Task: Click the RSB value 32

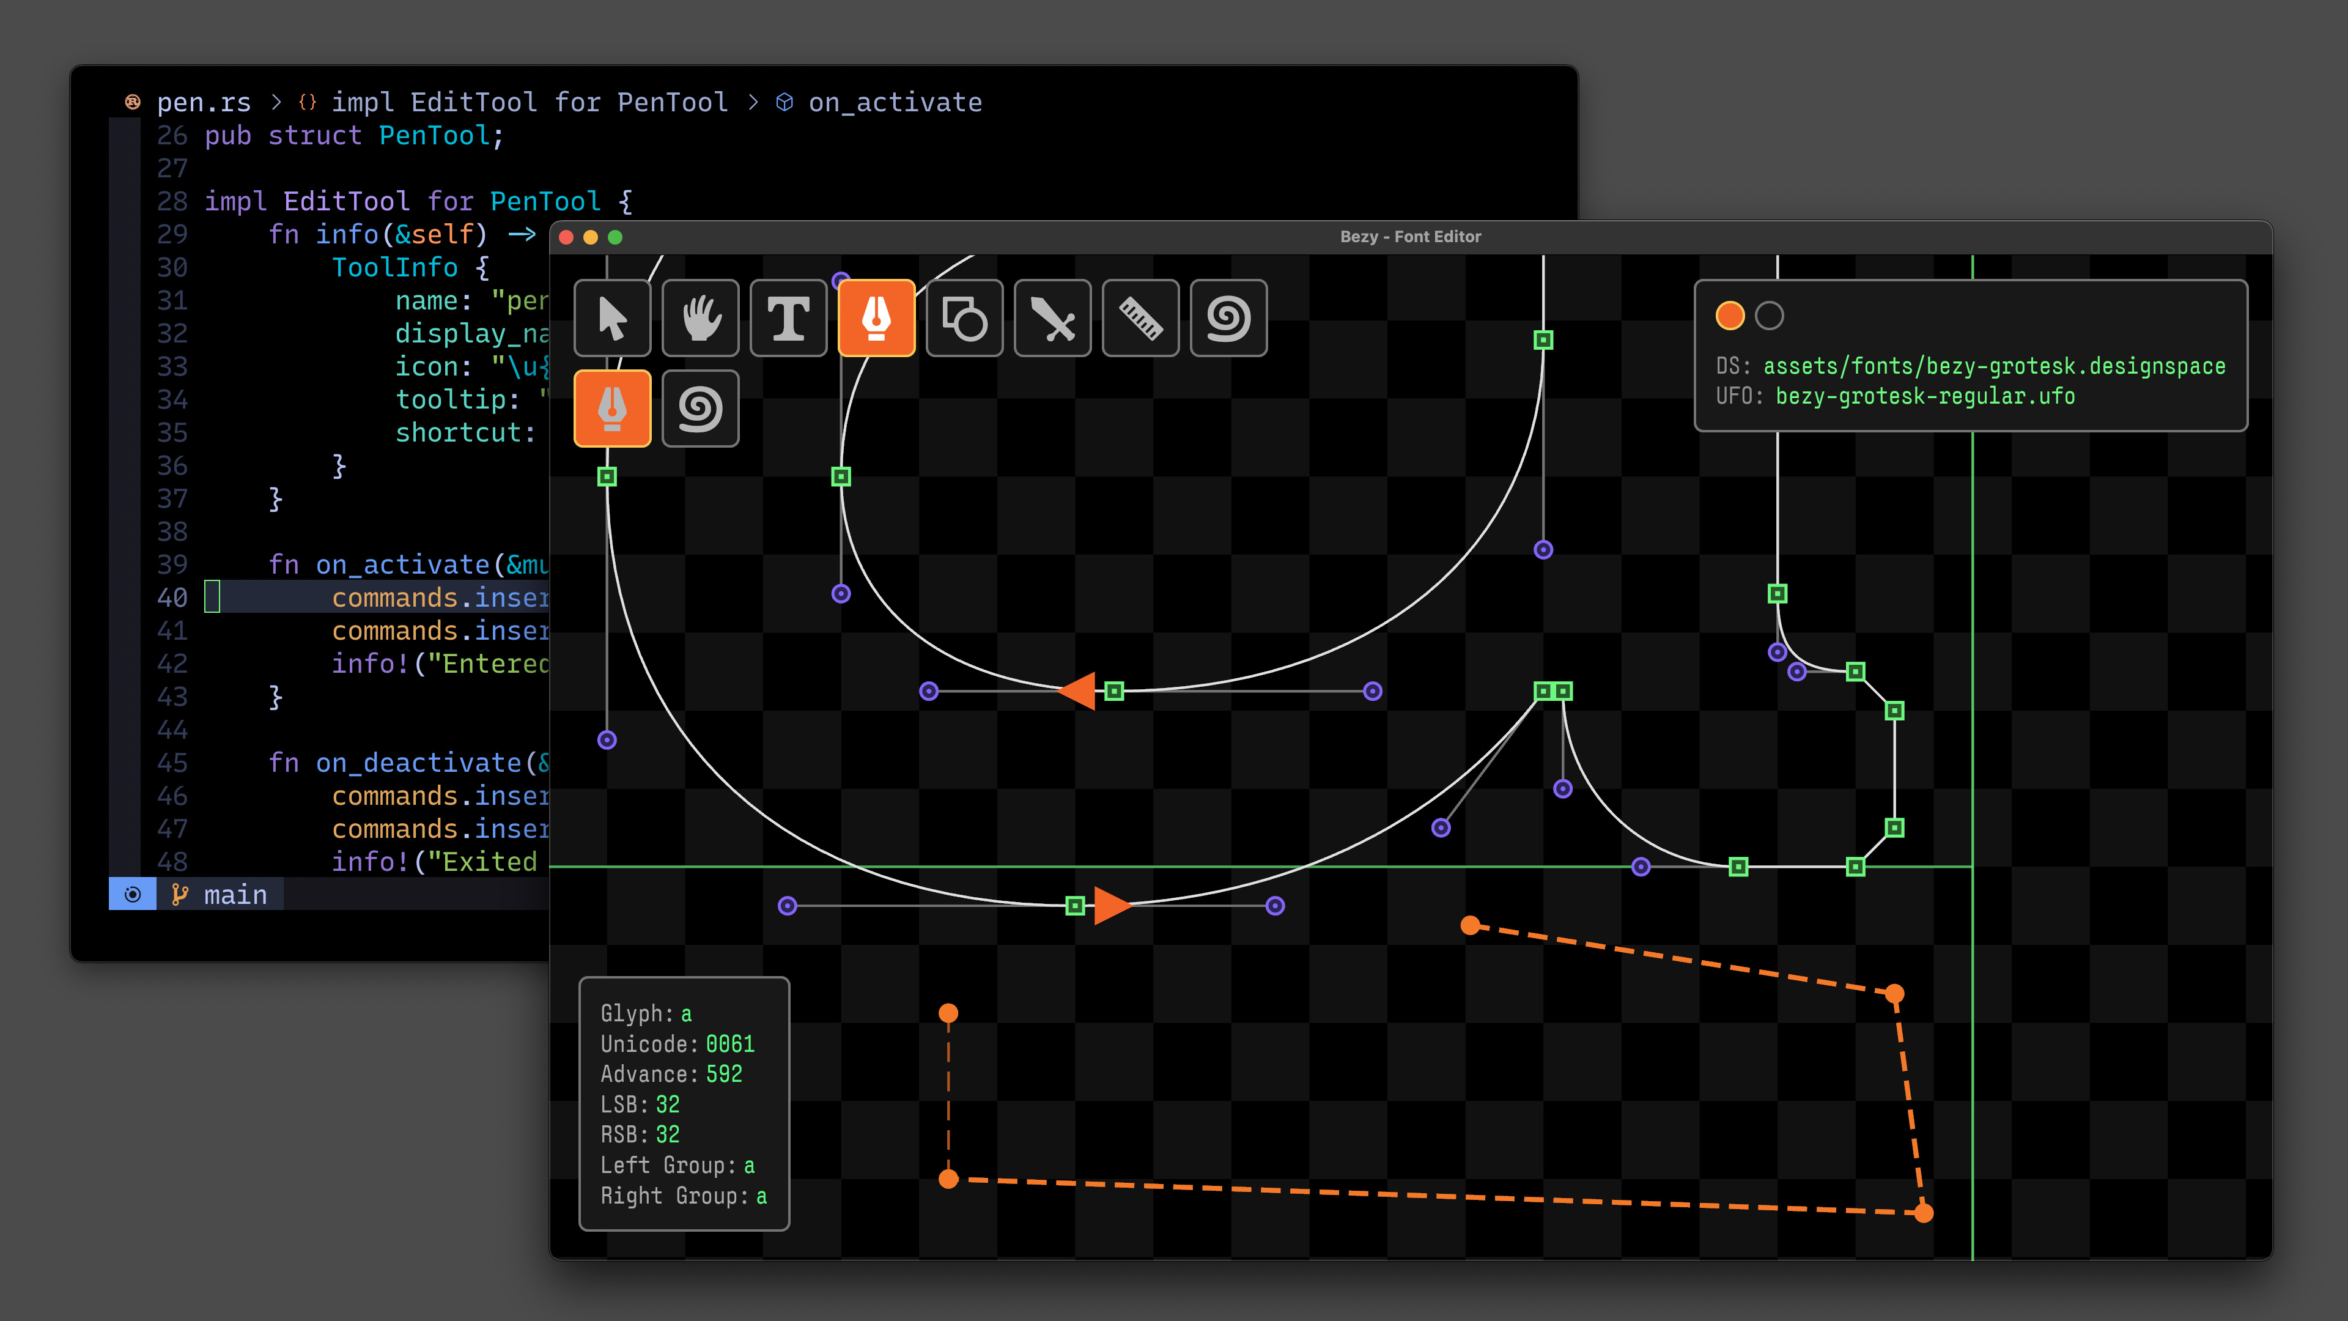Action: (667, 1134)
